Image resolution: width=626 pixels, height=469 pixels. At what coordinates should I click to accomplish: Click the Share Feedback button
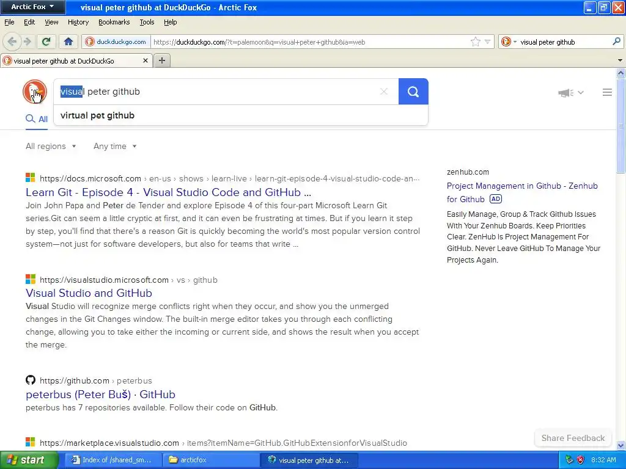tap(573, 438)
